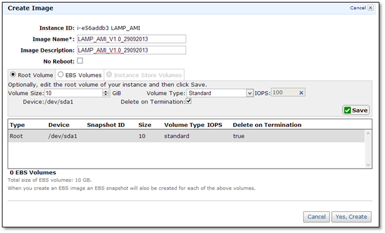Decrease volume size with the down spinner arrow

(106, 95)
